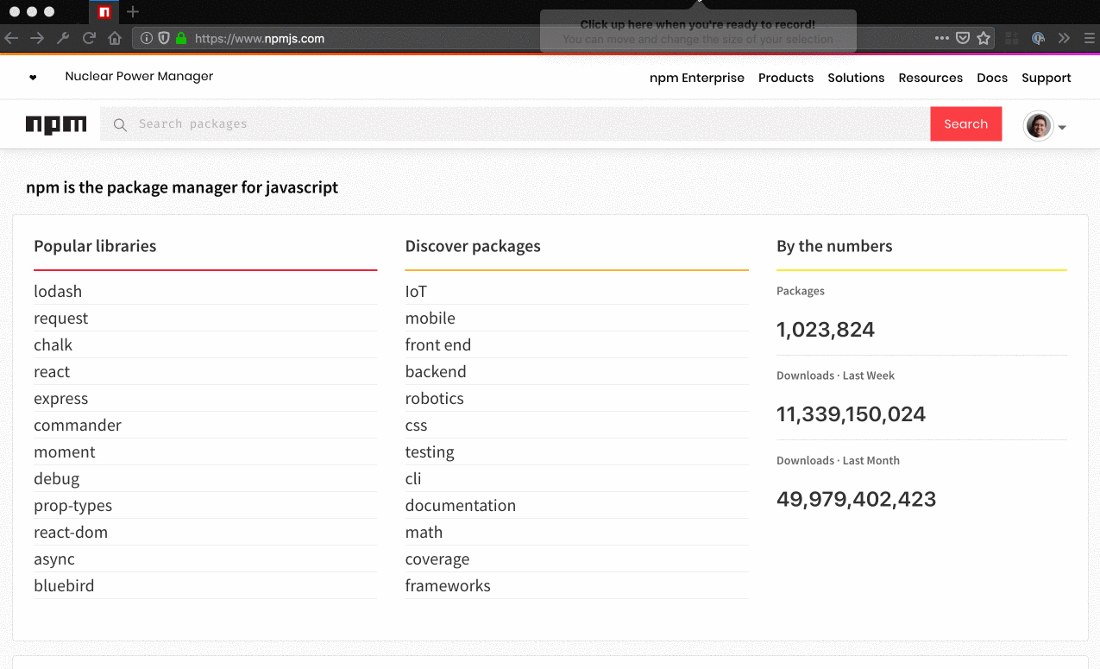Open the chalk library link
This screenshot has height=669, width=1100.
53,345
